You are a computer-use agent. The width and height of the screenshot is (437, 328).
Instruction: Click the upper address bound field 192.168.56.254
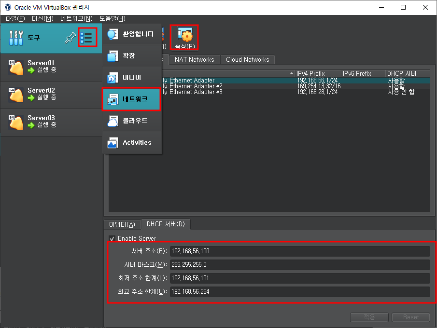tap(300, 291)
